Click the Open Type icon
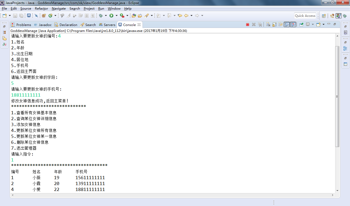The width and height of the screenshot is (350, 206). click(134, 16)
